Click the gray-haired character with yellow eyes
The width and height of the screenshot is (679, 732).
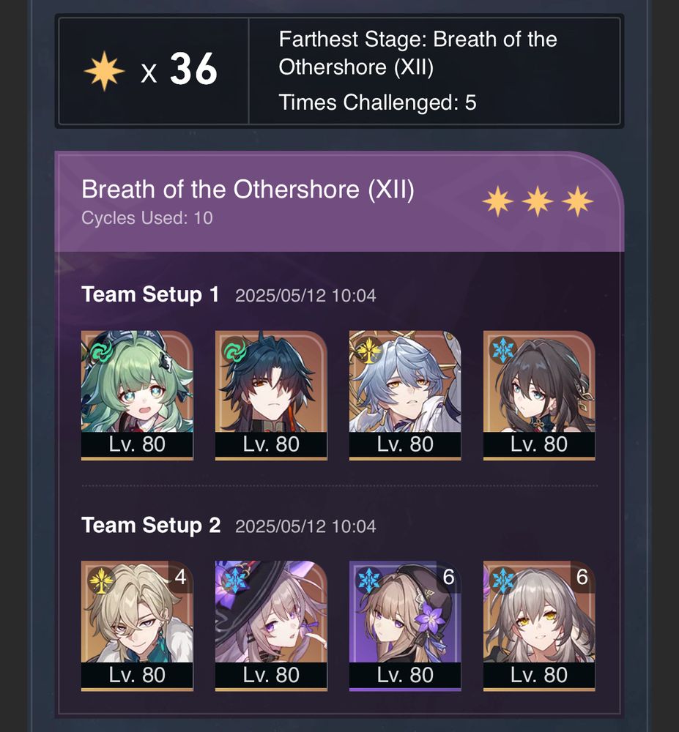[539, 626]
